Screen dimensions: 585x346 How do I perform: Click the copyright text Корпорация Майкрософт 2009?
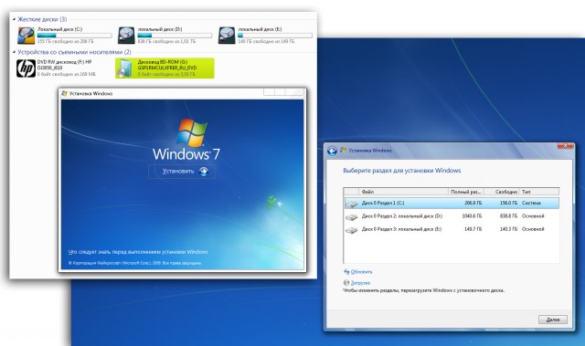click(135, 263)
